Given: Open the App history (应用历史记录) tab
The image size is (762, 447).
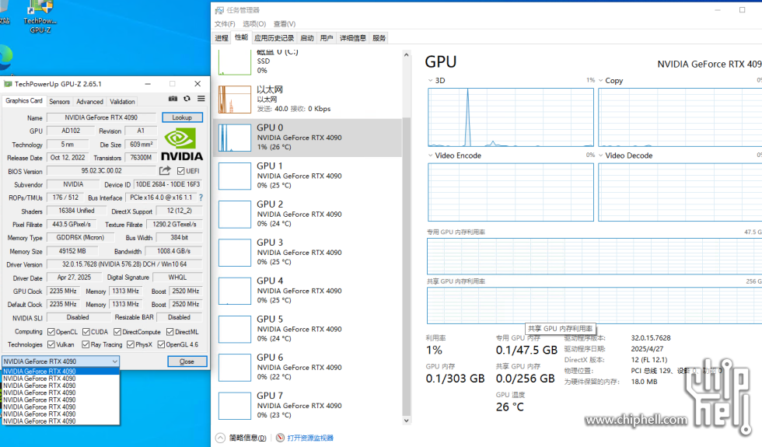Looking at the screenshot, I should coord(274,38).
